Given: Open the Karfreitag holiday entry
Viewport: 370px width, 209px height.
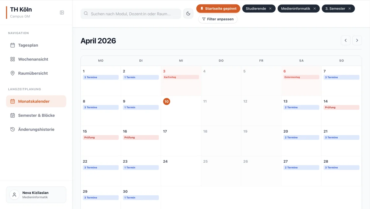Looking at the screenshot, I should 181,77.
